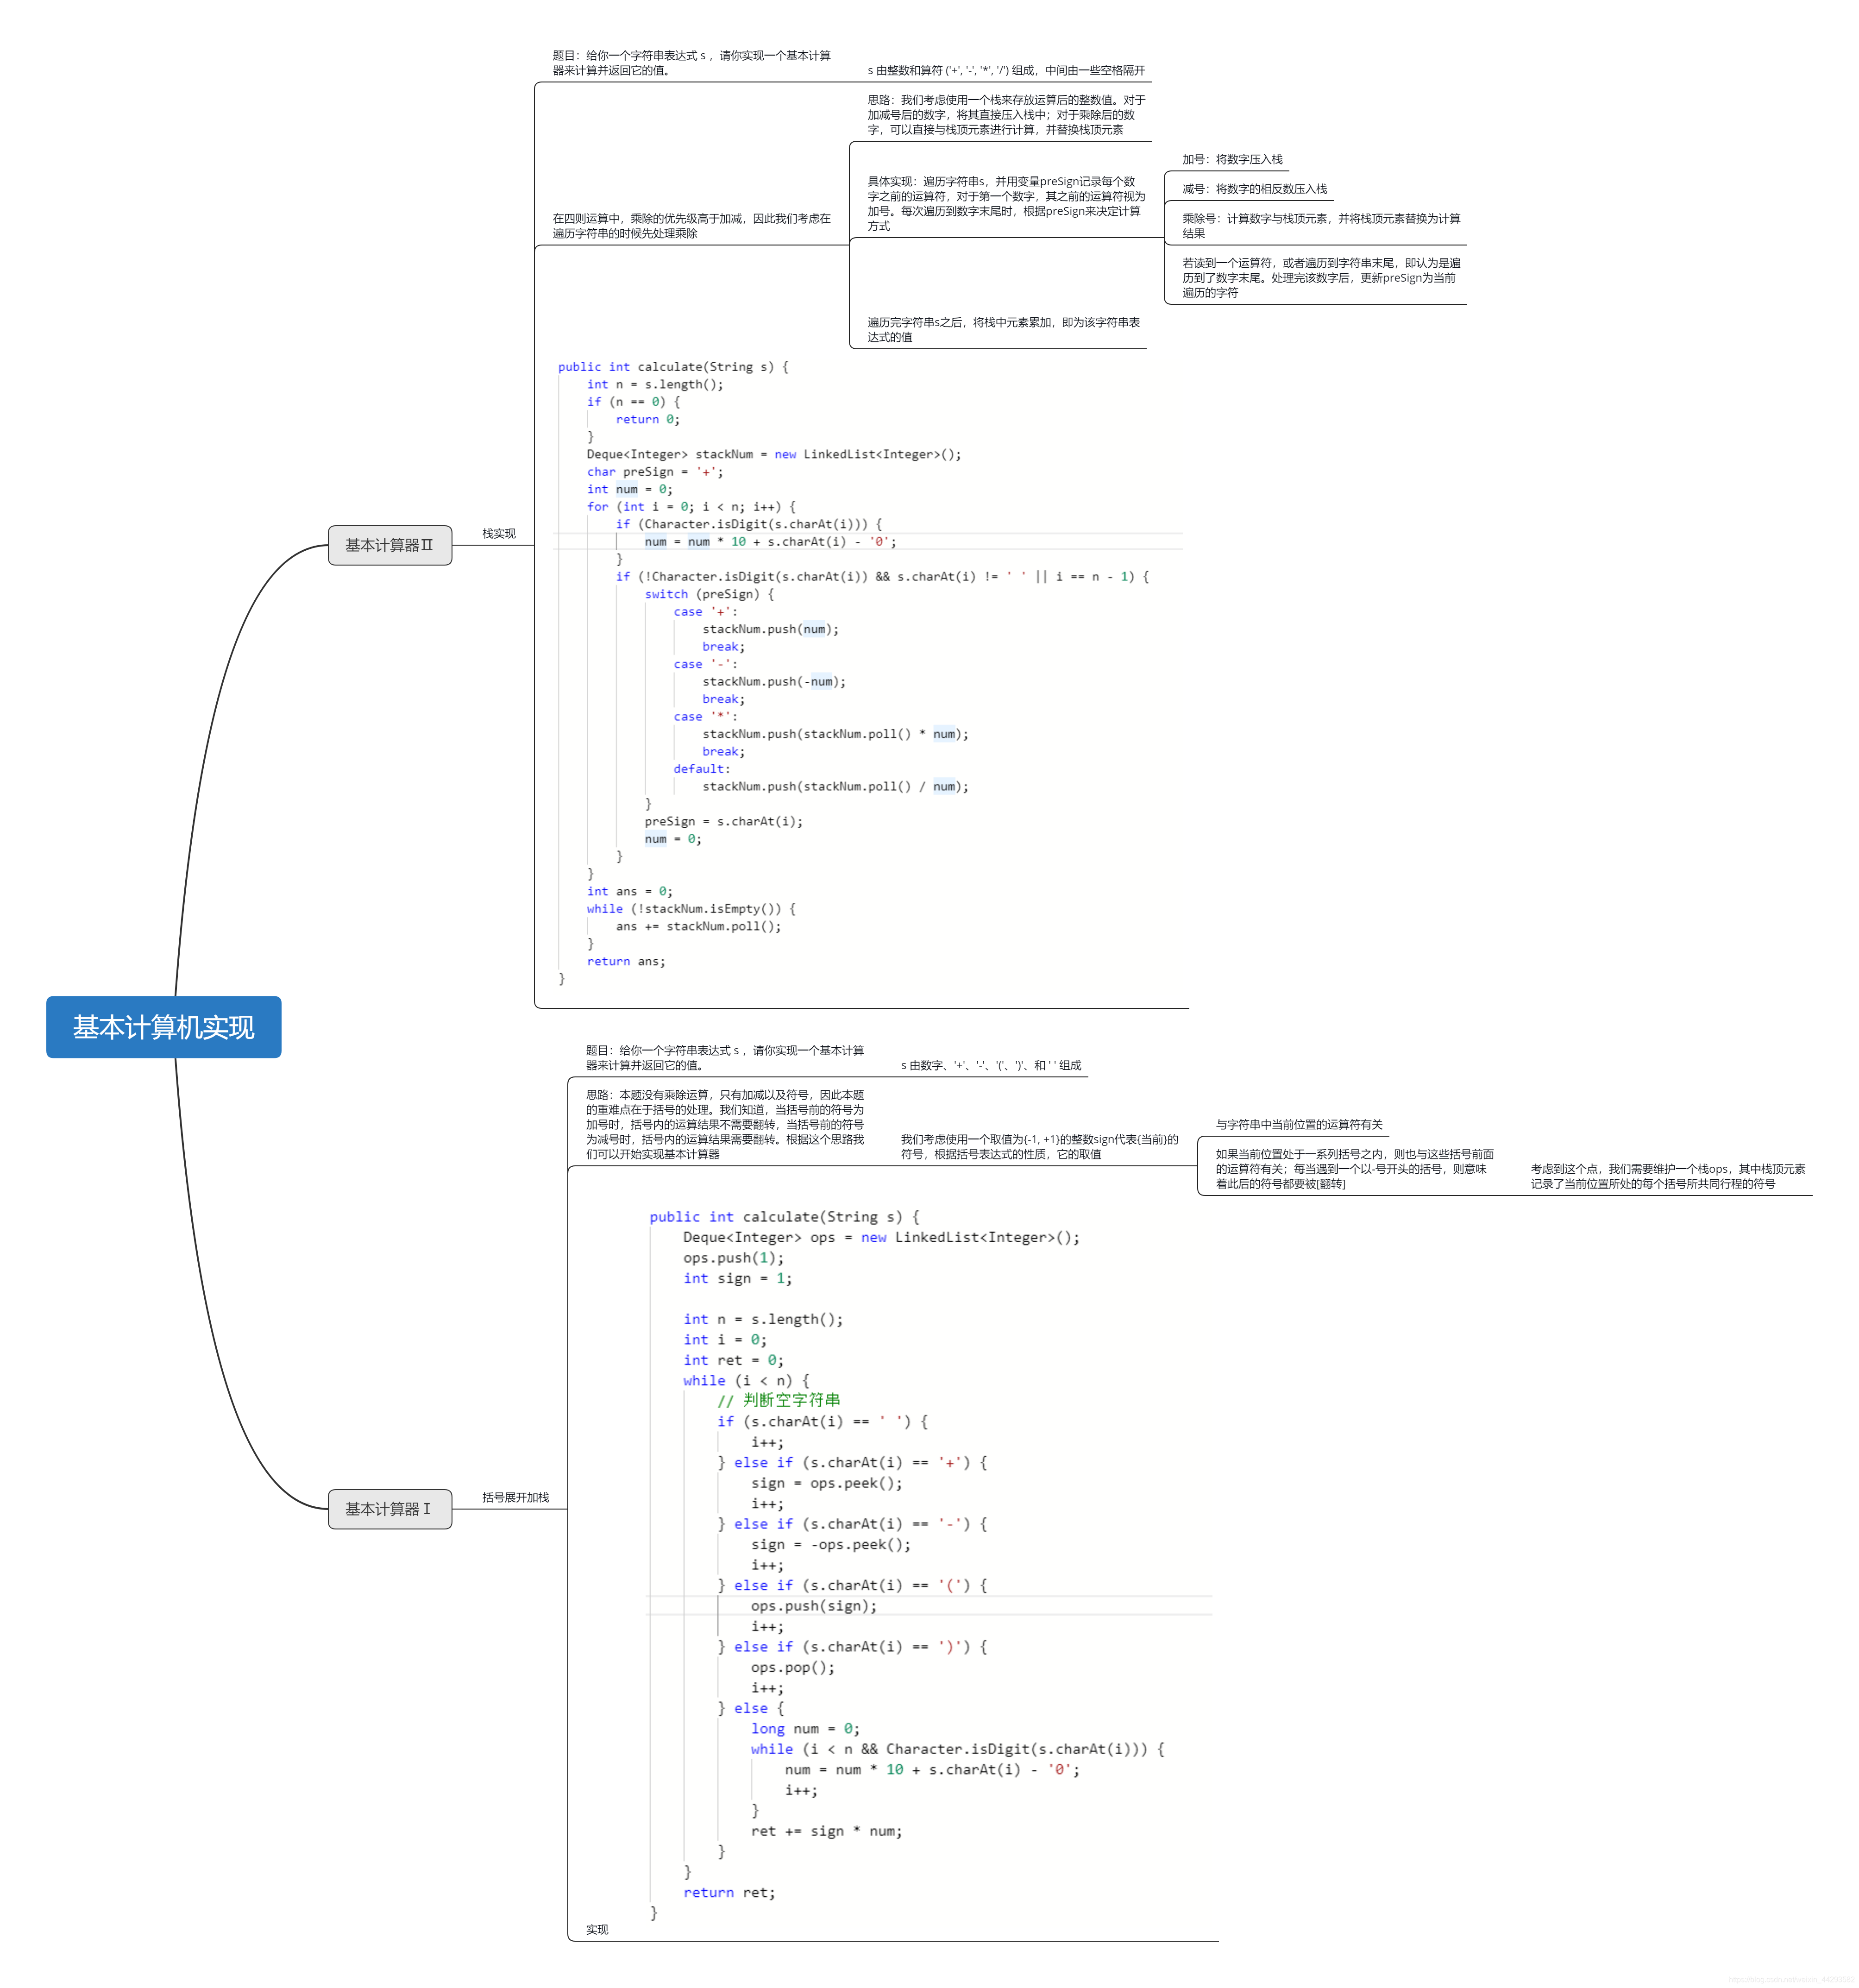This screenshot has width=1859, height=1988.
Task: Click the 栈实现 branch label
Action: tap(499, 534)
